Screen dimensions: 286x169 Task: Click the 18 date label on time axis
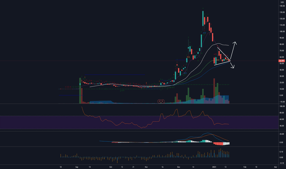coord(60,167)
